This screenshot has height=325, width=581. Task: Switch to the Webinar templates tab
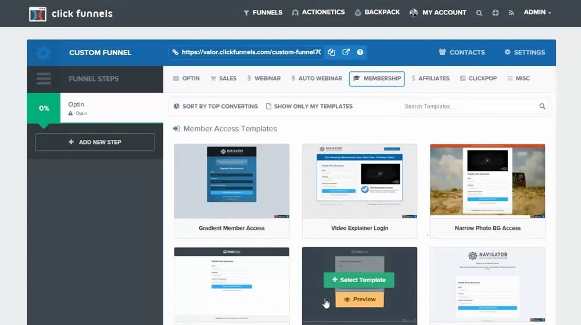click(264, 78)
